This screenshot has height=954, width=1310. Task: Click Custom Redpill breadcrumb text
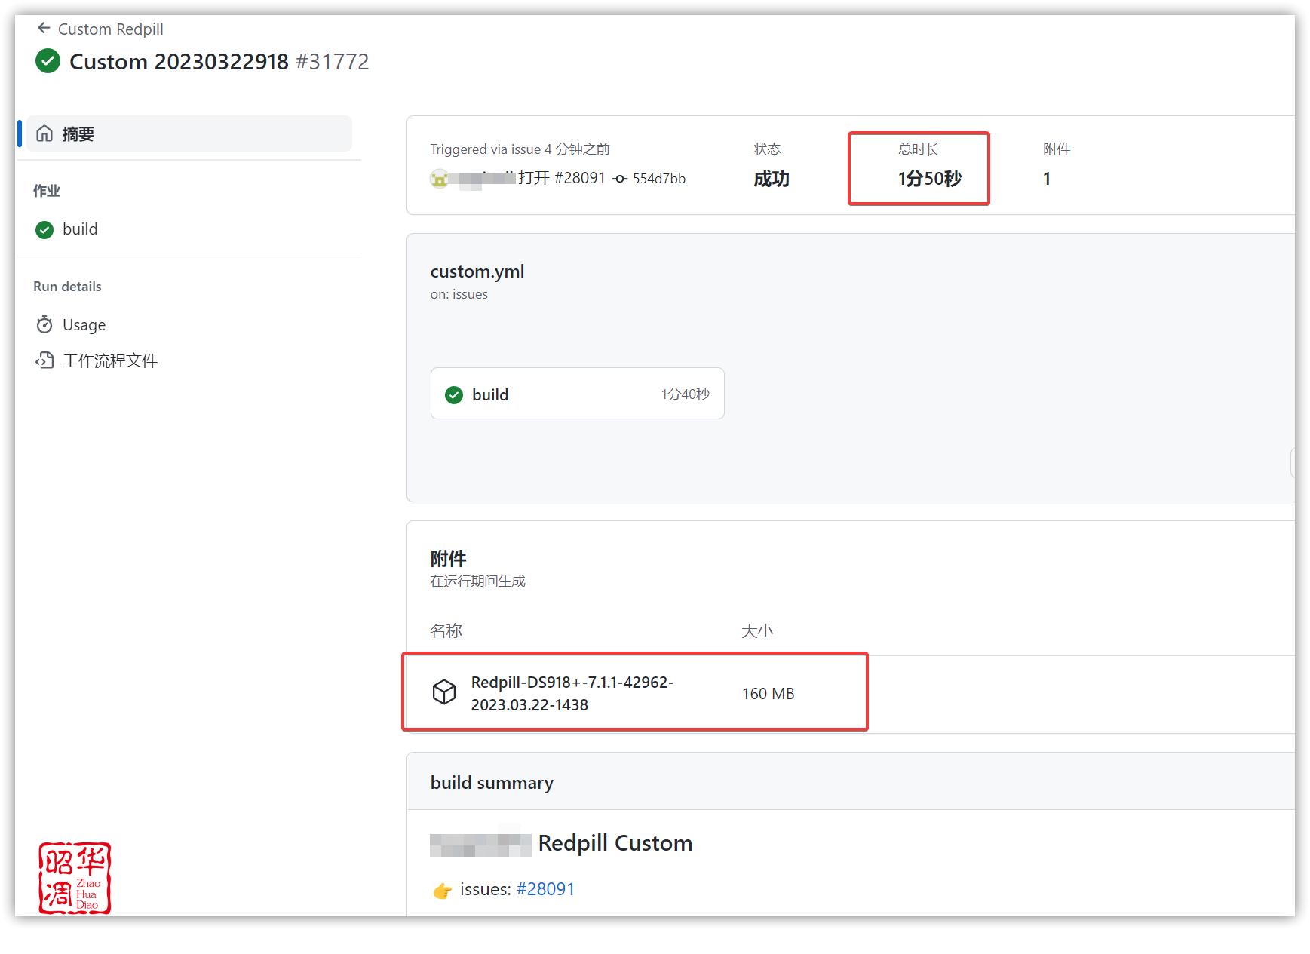tap(111, 29)
